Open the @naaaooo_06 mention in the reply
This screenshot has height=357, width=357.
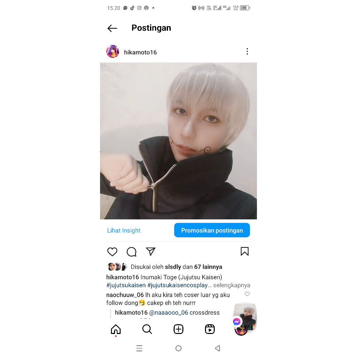168,313
